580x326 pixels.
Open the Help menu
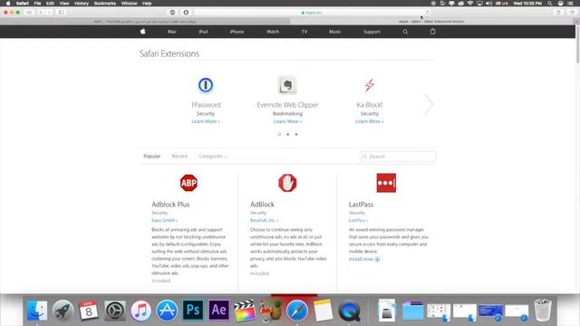coord(147,4)
